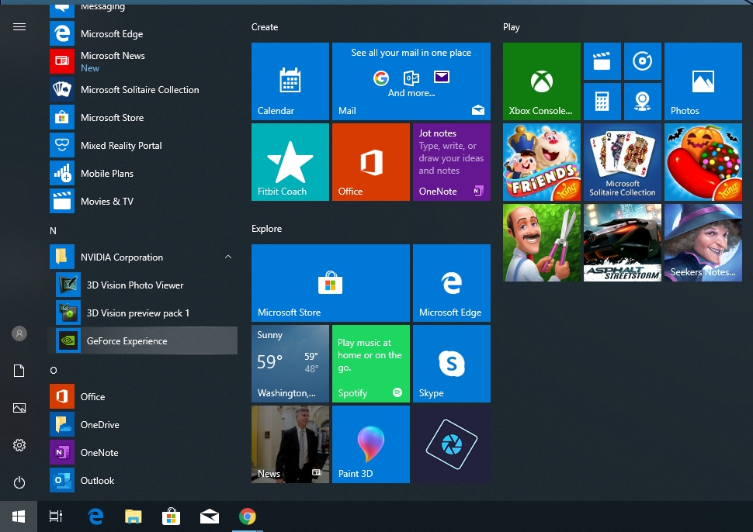Image resolution: width=753 pixels, height=532 pixels.
Task: Open the small Maps tile
Action: [x=643, y=102]
